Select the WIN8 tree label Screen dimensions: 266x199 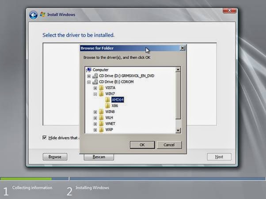[x=110, y=112]
